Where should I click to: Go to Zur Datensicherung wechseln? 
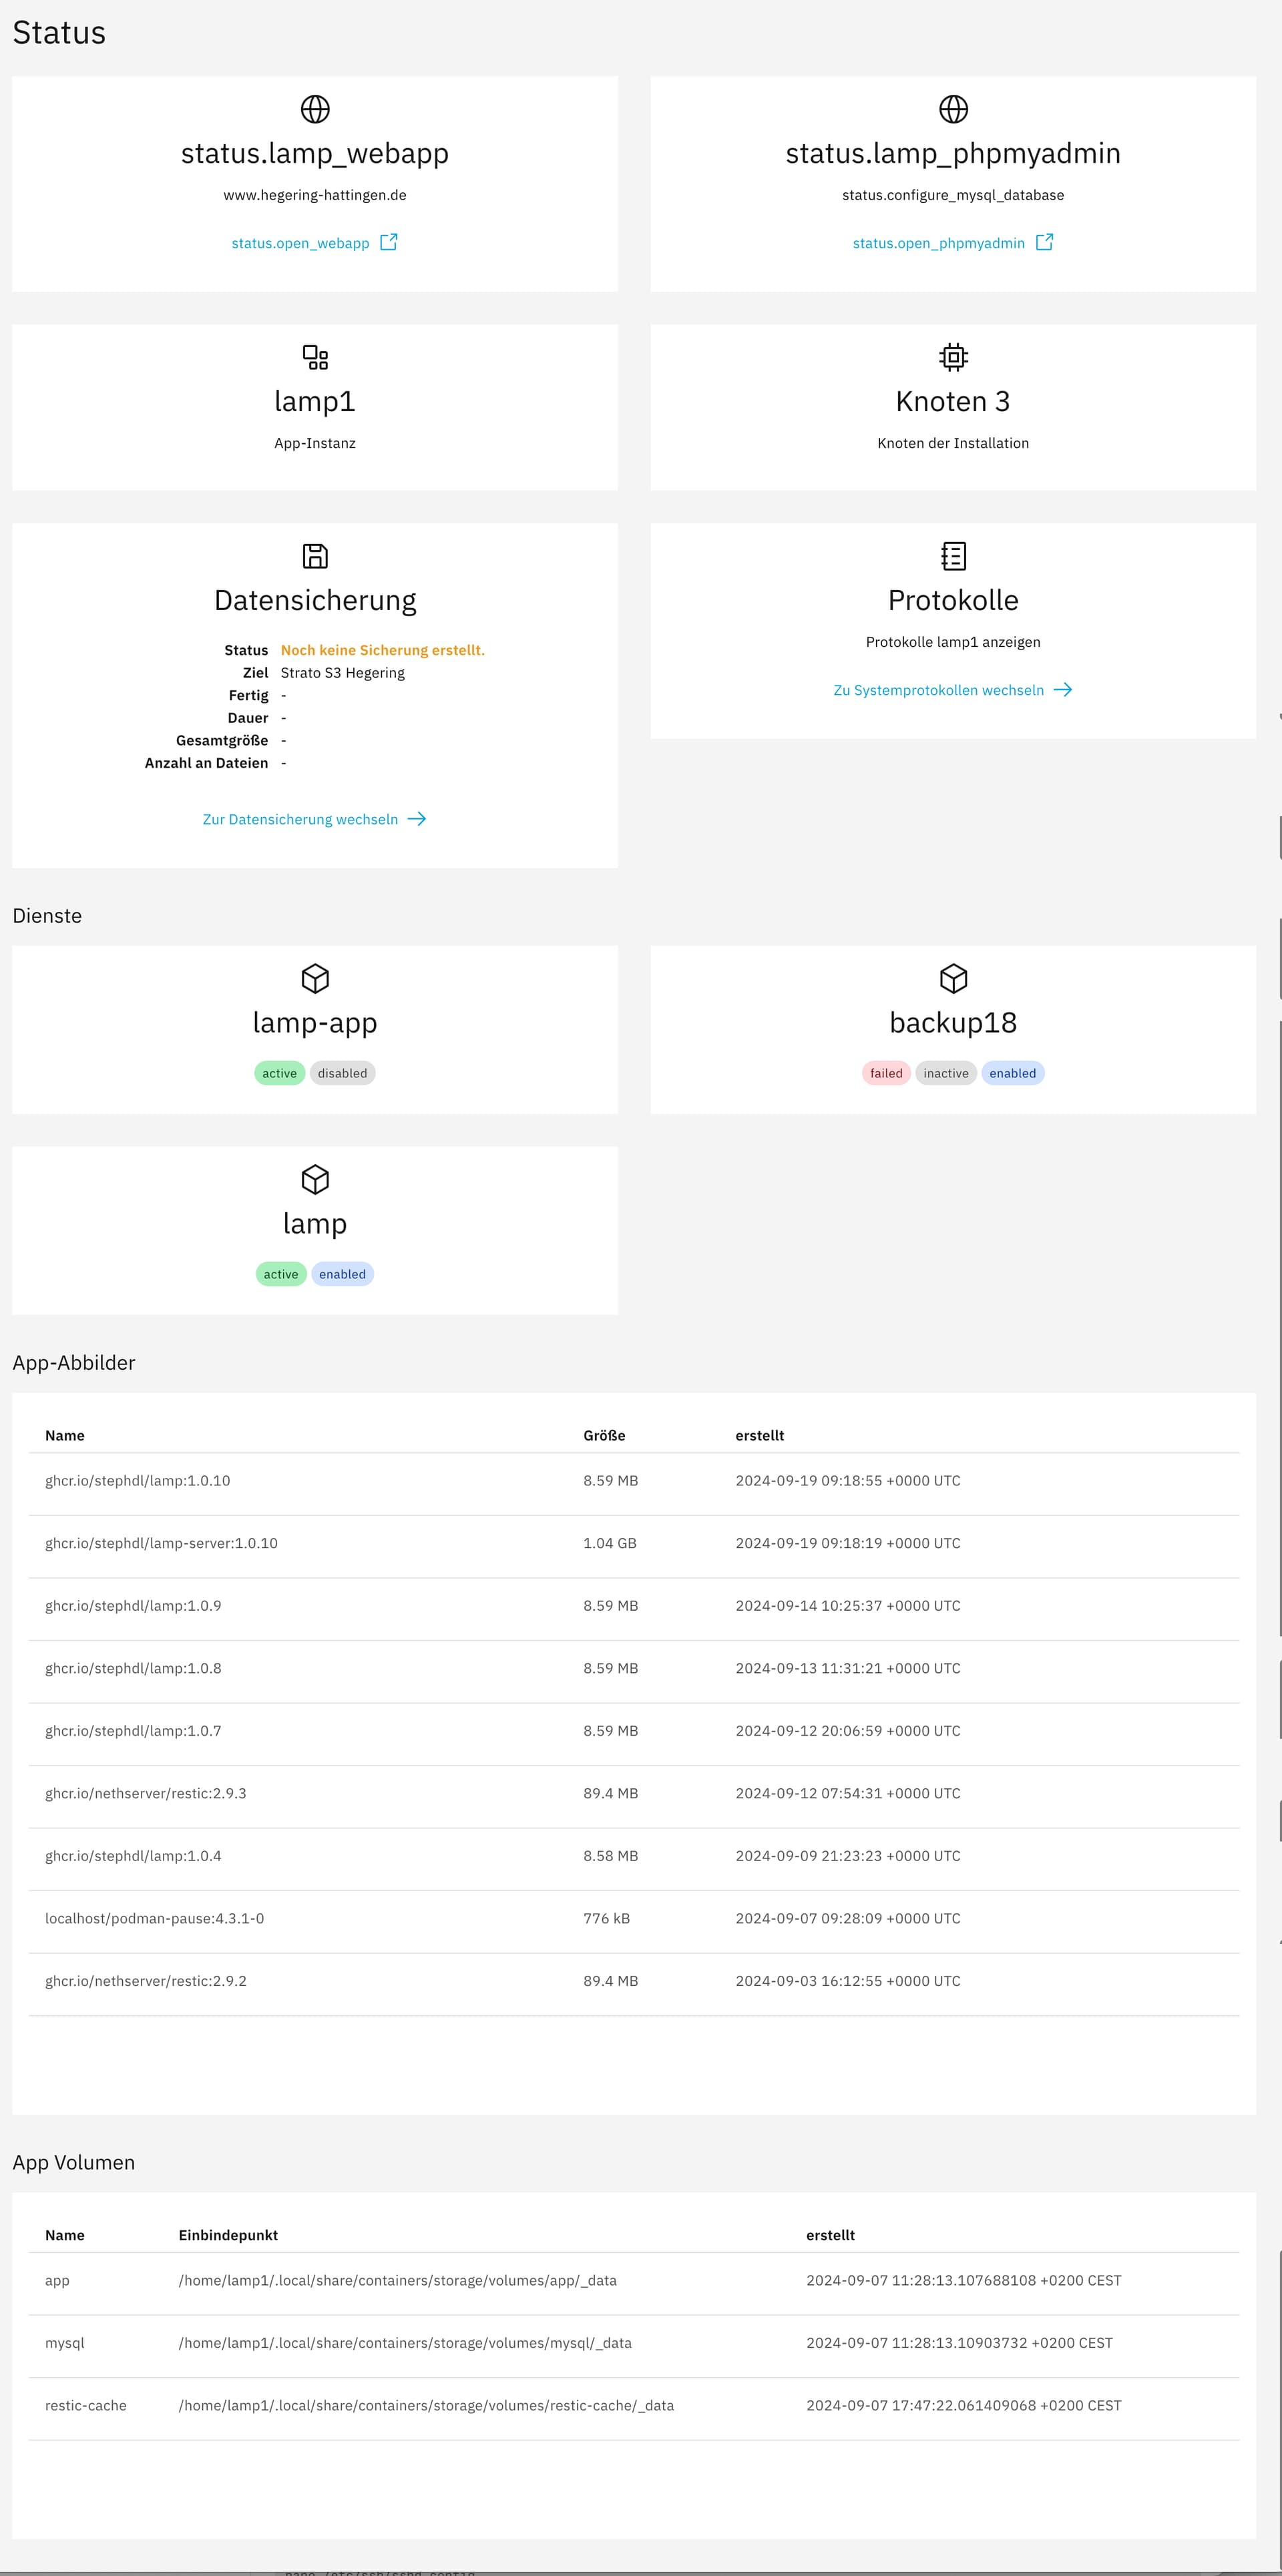click(300, 819)
